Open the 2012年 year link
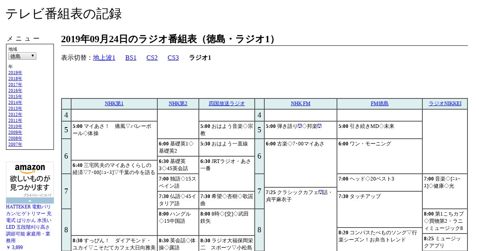Image resolution: width=479 pixels, height=251 pixels. (15, 114)
